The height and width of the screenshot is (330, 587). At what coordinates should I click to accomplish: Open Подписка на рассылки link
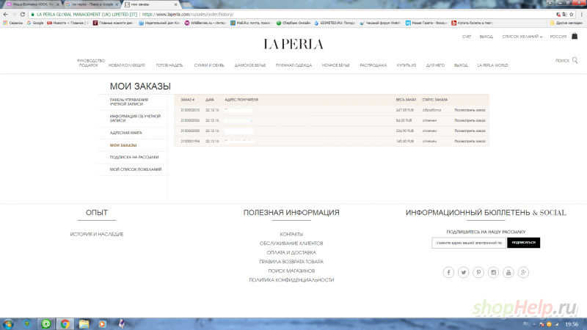(134, 157)
